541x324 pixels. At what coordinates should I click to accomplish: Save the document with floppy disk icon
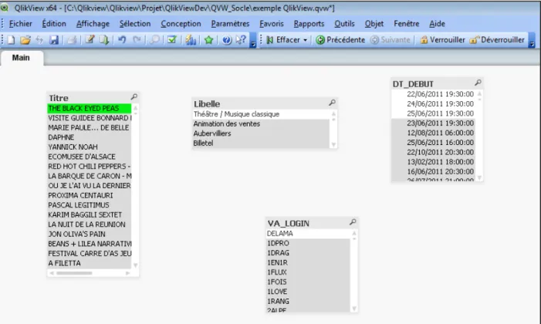tap(54, 40)
